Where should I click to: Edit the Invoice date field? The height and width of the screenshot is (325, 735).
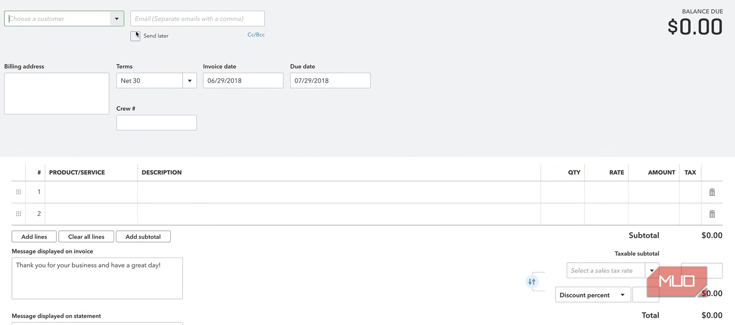[243, 80]
